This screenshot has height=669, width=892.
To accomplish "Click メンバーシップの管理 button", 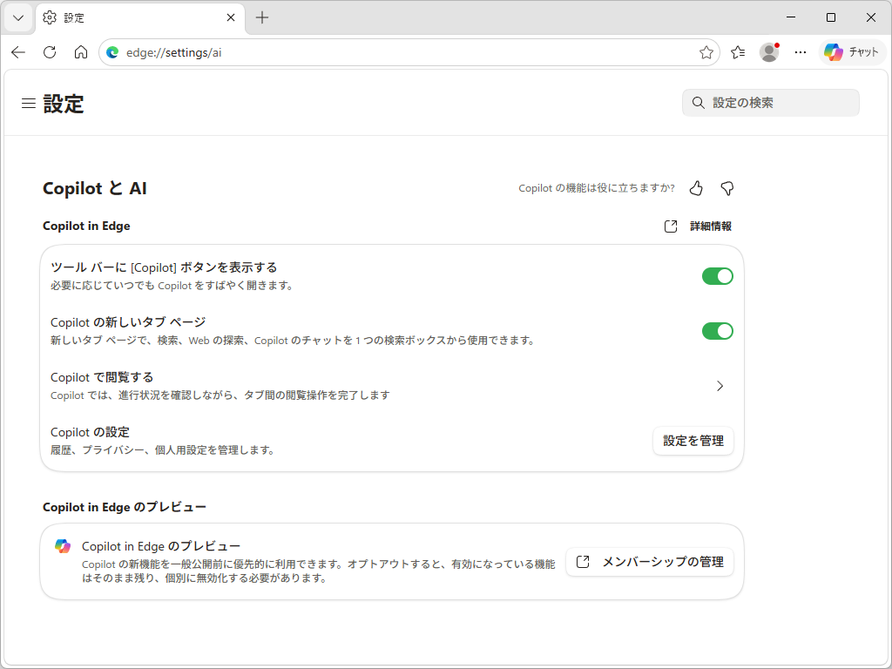I will point(650,562).
